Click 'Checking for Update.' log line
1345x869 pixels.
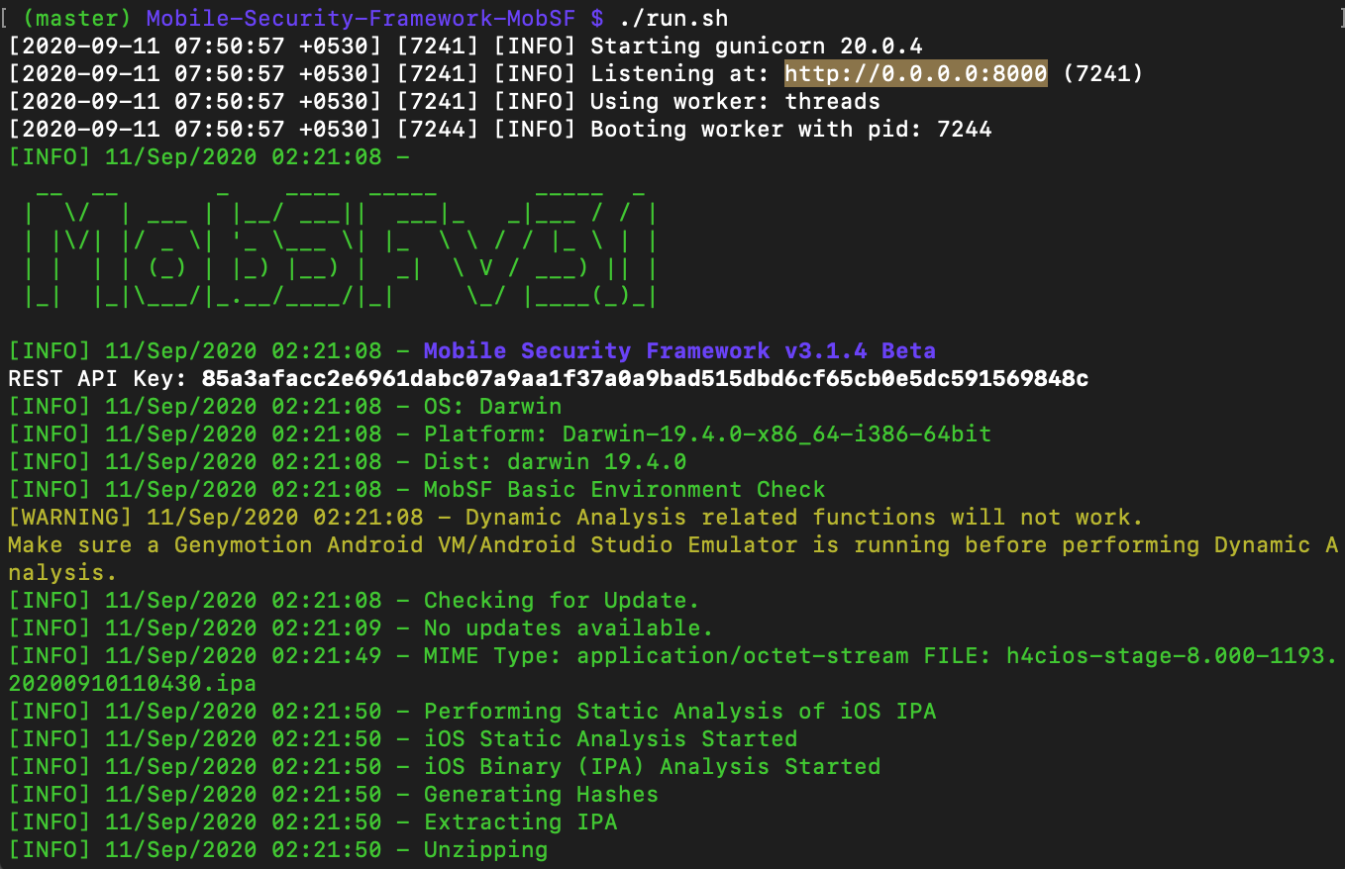[563, 600]
